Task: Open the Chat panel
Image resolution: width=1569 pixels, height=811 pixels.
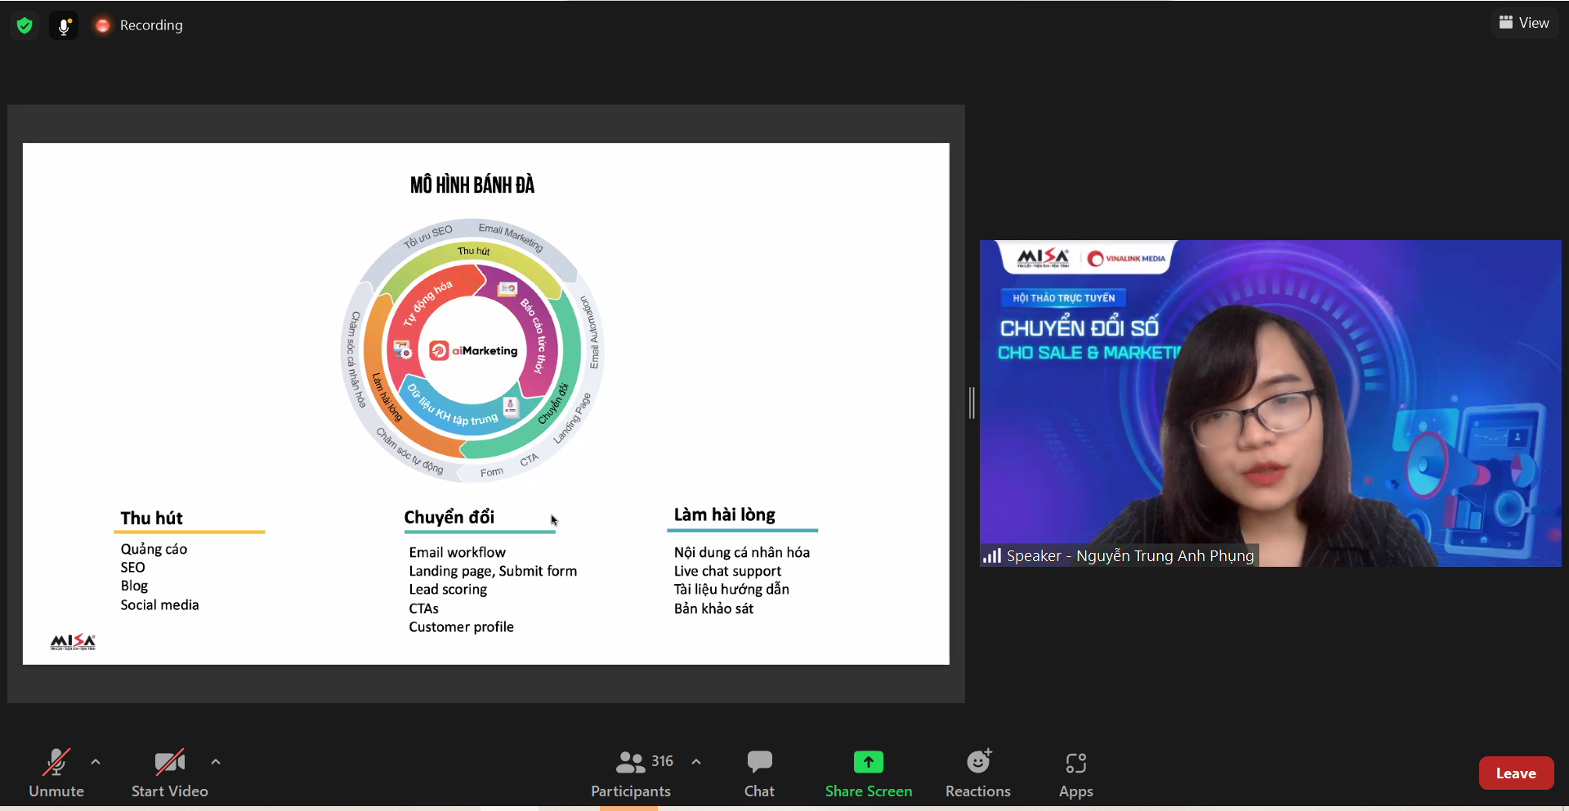Action: [758, 773]
